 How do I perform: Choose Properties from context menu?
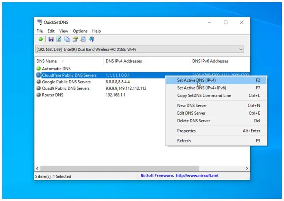click(216, 131)
